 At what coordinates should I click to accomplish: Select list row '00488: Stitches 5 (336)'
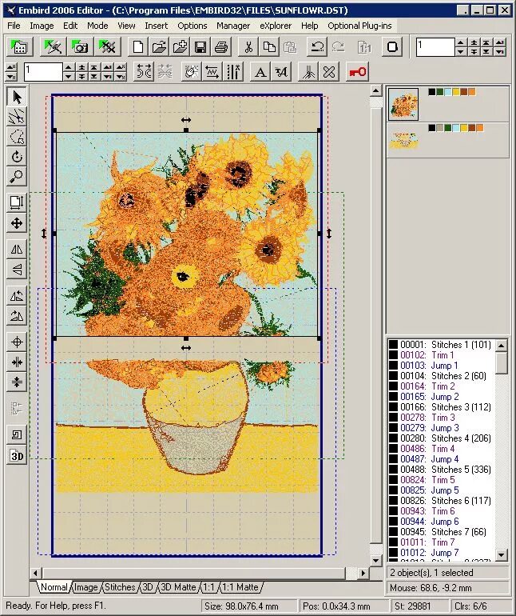pos(442,470)
